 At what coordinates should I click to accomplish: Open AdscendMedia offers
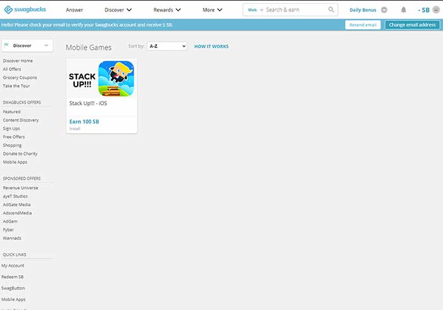coord(17,213)
